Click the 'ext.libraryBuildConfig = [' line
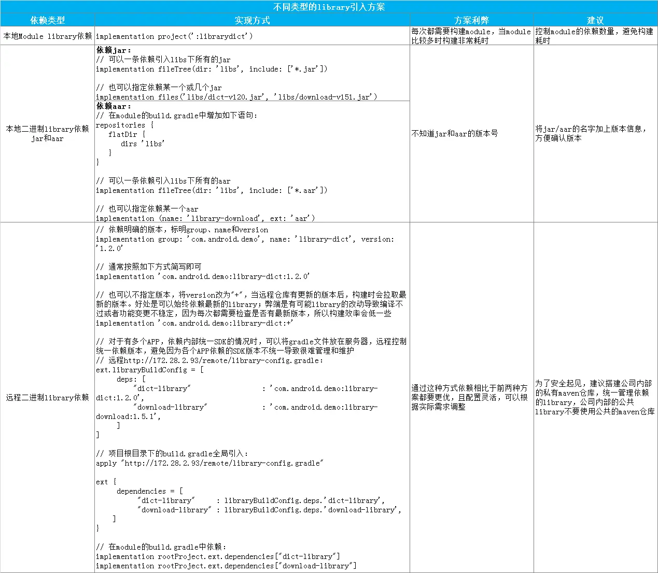The height and width of the screenshot is (573, 658). coord(149,370)
